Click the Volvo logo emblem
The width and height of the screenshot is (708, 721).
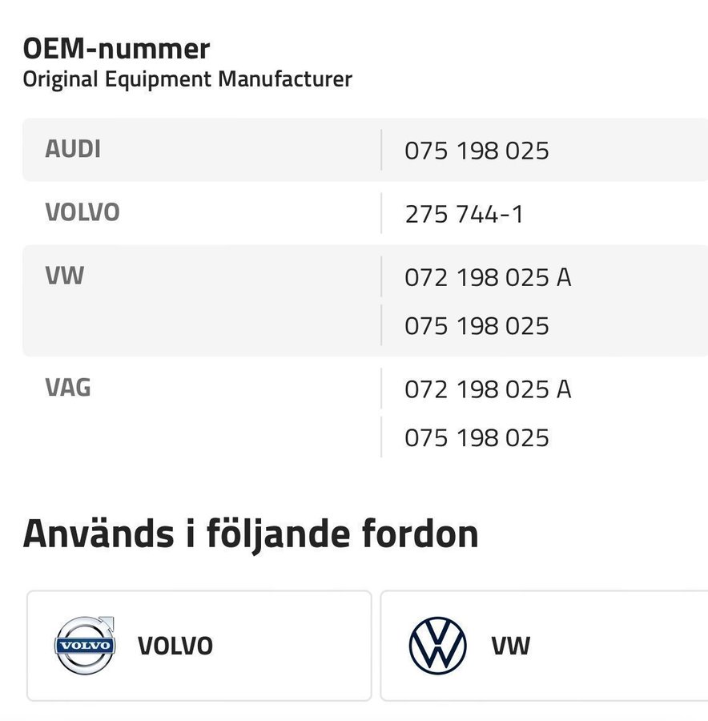(x=85, y=645)
